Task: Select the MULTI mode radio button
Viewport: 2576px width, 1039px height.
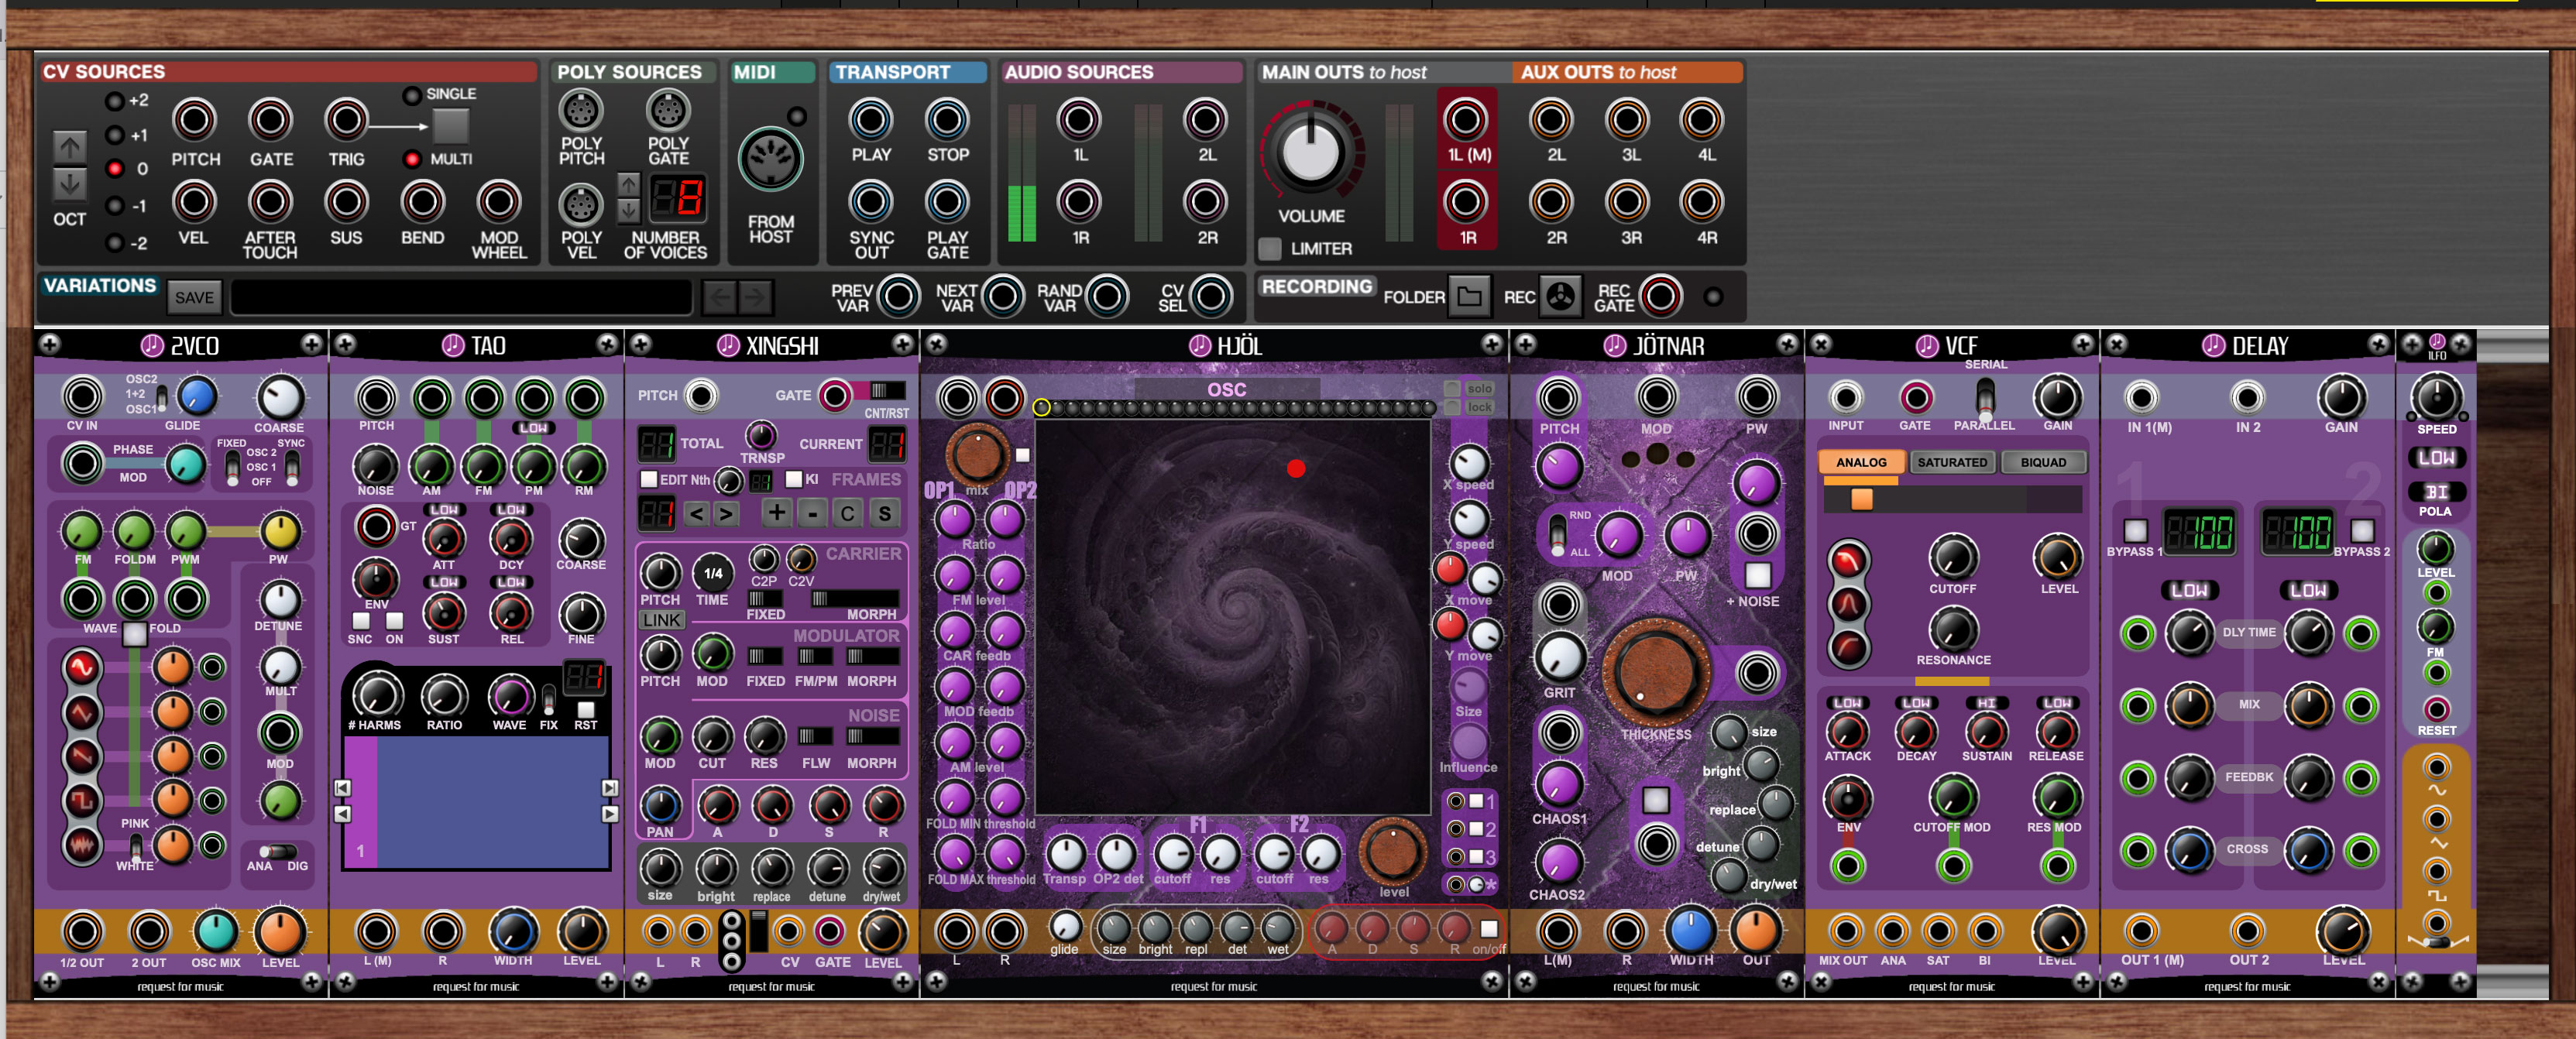Action: tap(411, 159)
